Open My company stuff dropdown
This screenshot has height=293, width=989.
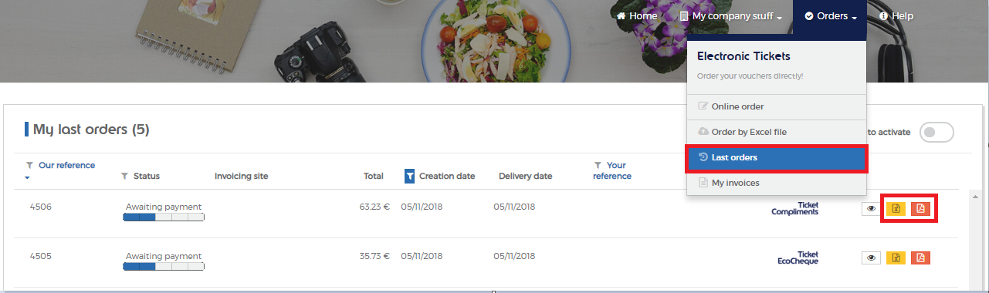click(x=730, y=16)
